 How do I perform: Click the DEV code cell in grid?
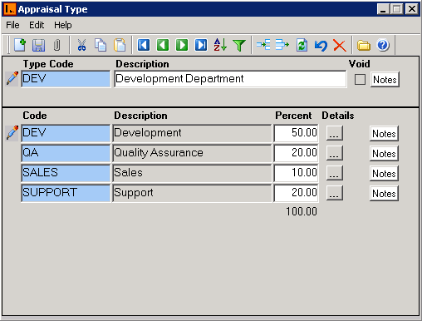[x=66, y=133]
